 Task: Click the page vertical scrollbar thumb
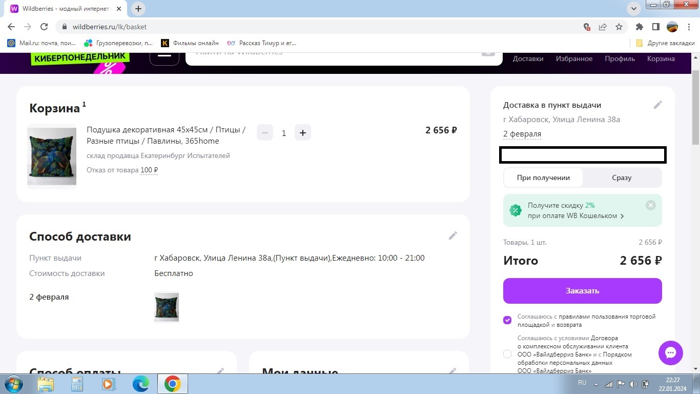(695, 108)
